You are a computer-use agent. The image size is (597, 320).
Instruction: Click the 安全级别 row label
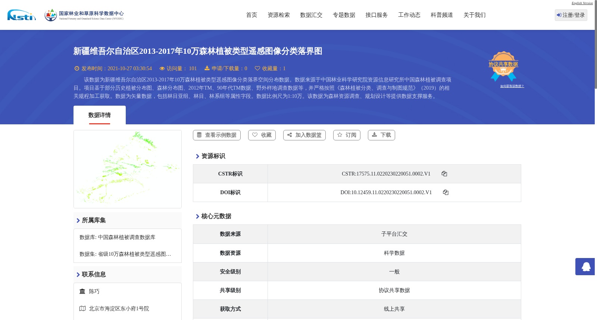click(230, 272)
